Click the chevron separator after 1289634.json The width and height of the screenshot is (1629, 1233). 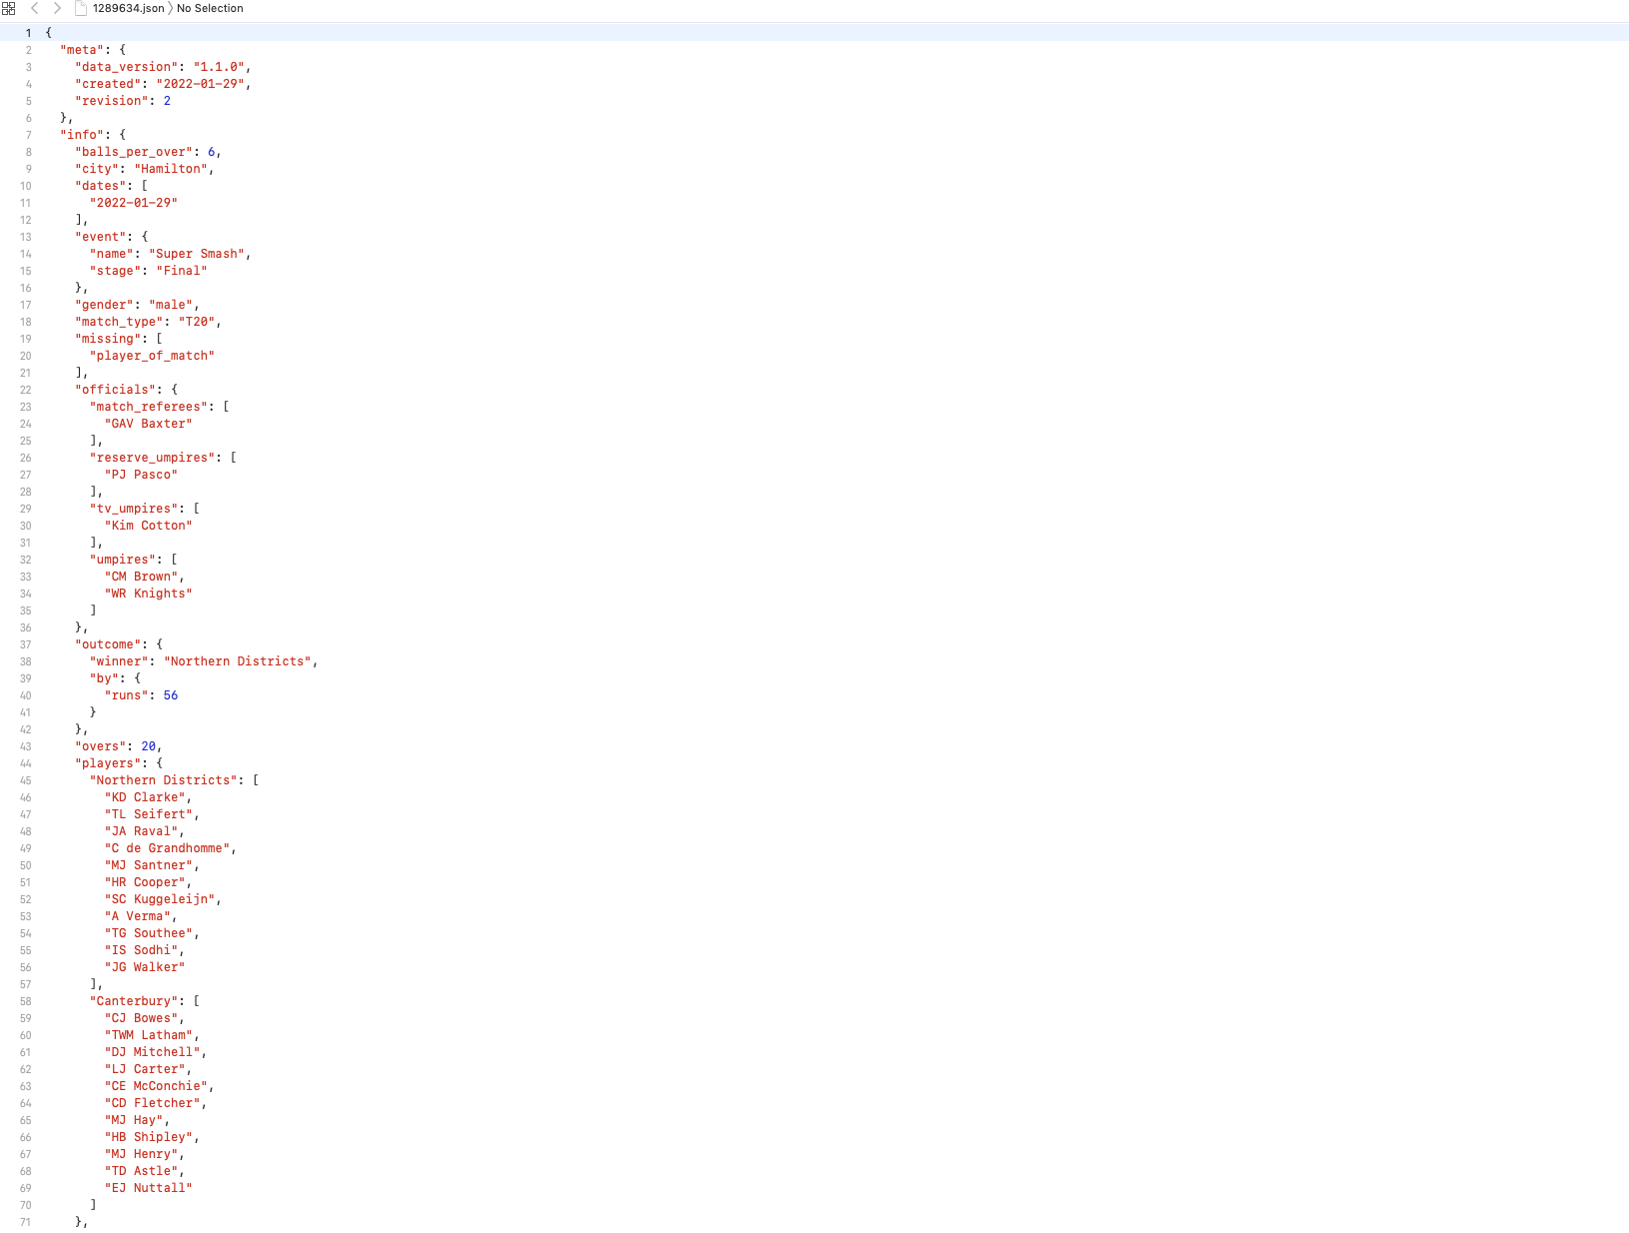171,8
